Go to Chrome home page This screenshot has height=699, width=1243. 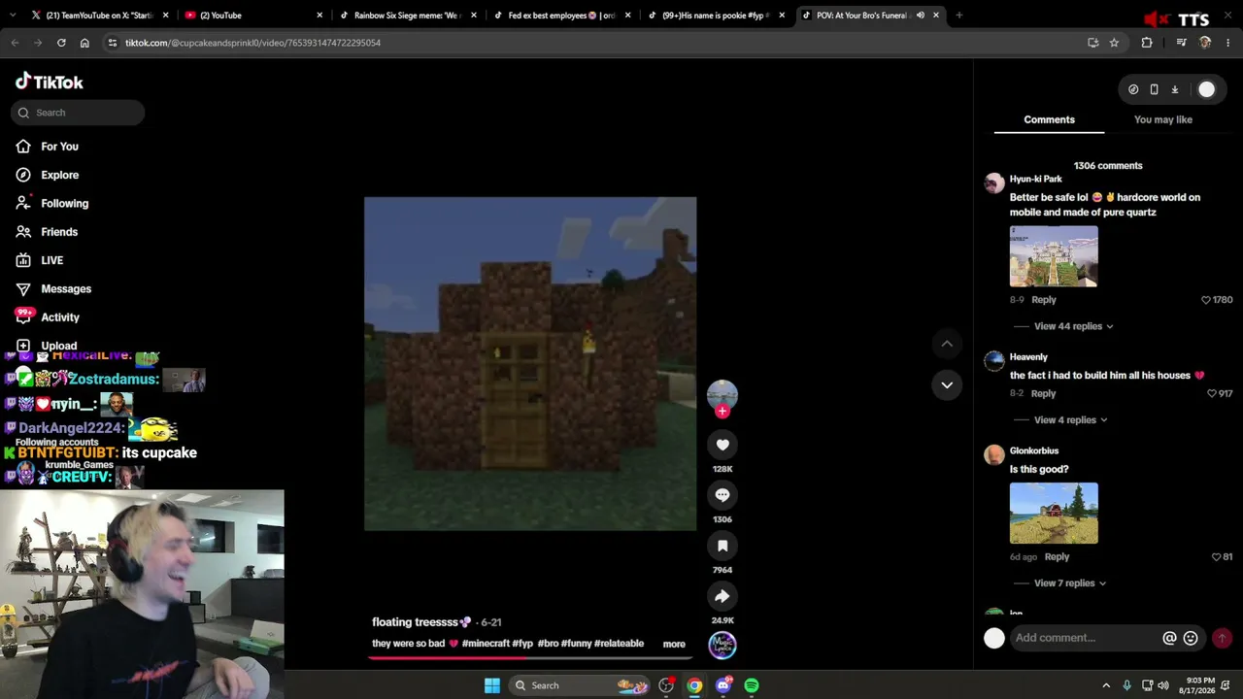[x=84, y=43]
